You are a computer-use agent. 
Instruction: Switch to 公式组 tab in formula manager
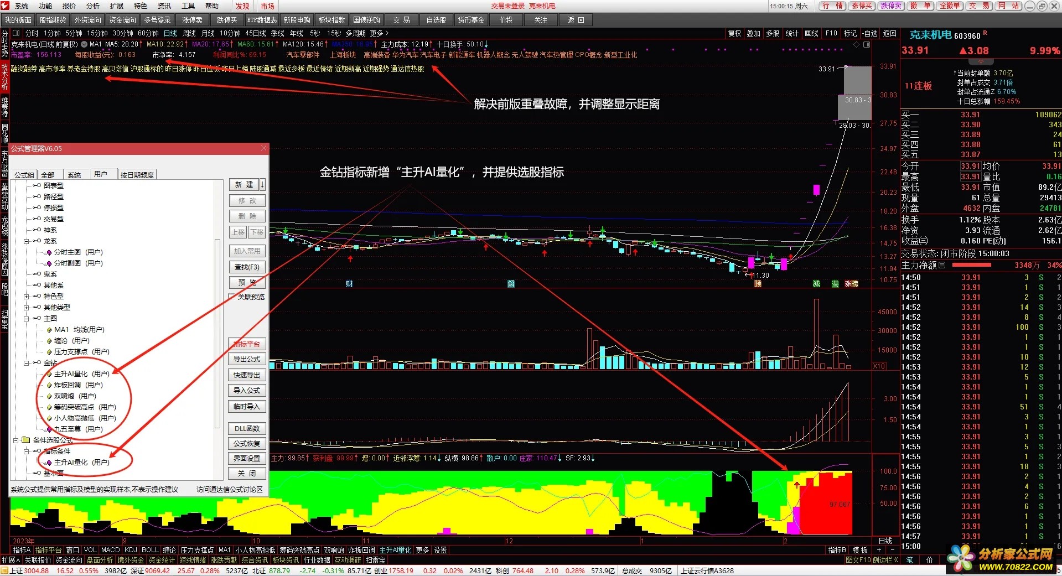click(x=24, y=174)
